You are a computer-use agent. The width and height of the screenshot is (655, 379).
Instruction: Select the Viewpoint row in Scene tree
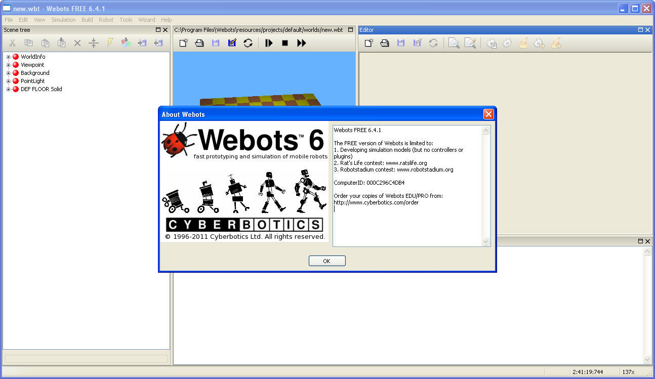tap(32, 65)
